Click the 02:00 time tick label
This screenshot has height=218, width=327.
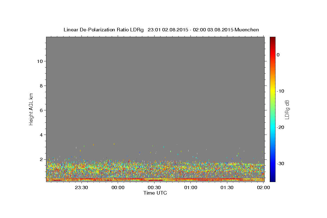[x=264, y=187]
